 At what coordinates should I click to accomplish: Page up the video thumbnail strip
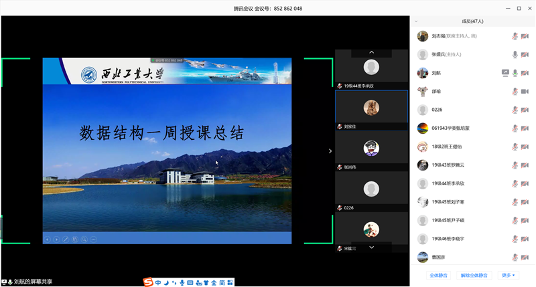tap(372, 53)
